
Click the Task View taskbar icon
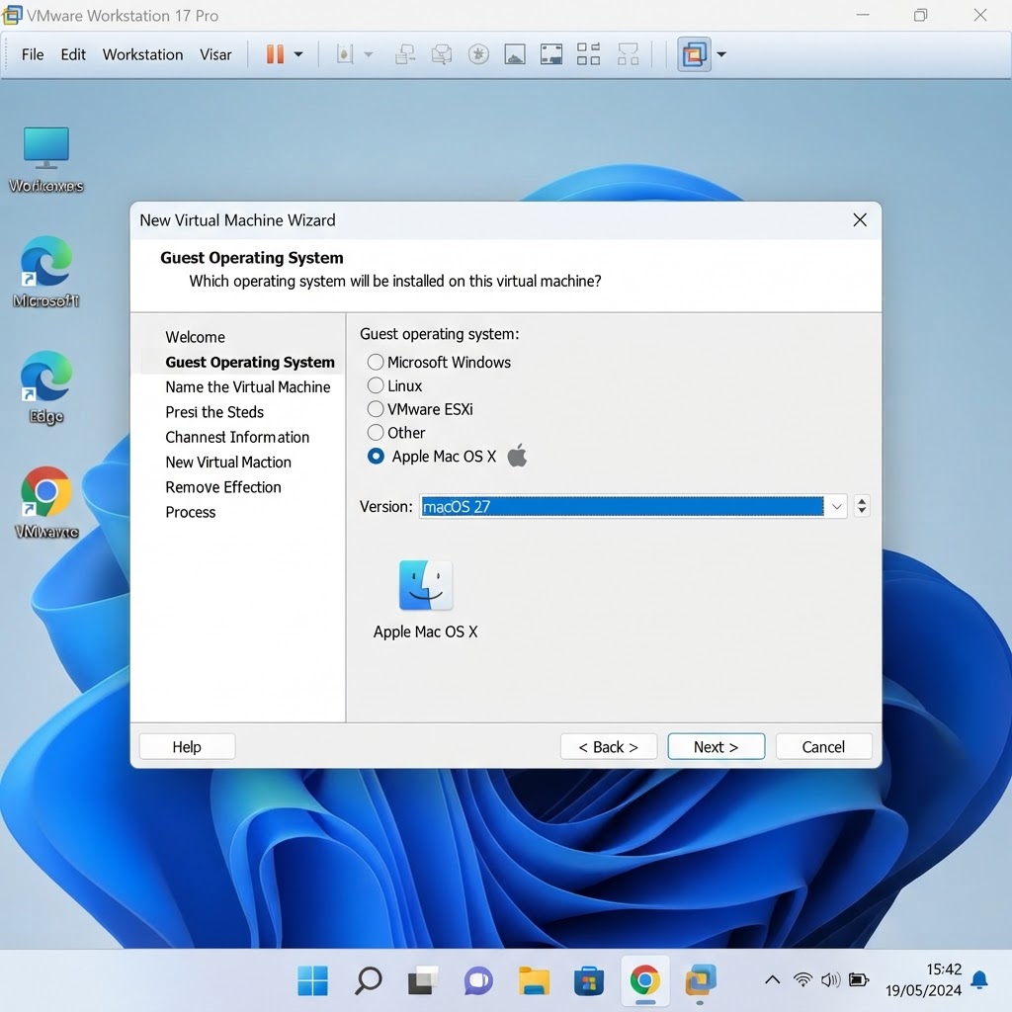423,981
